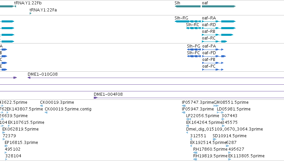Screen dimensions: 284x161
Task: Click the 72379 feature label
Action: [x=9, y=136]
